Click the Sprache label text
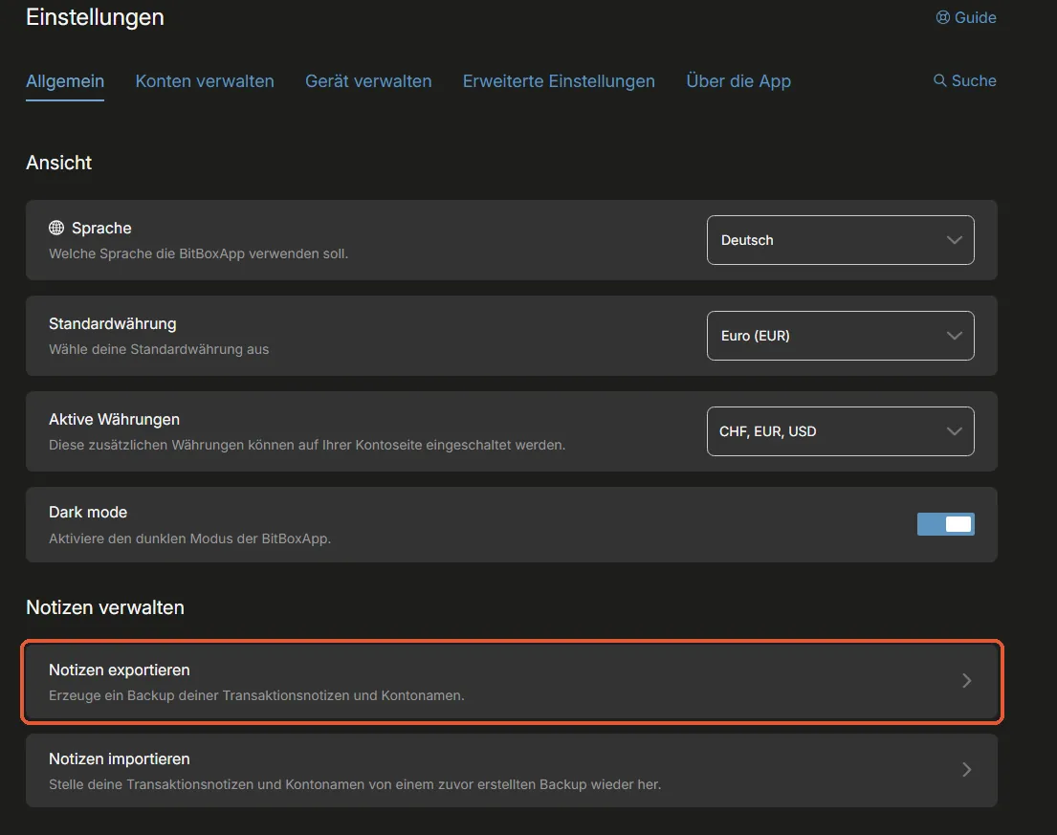 point(101,228)
